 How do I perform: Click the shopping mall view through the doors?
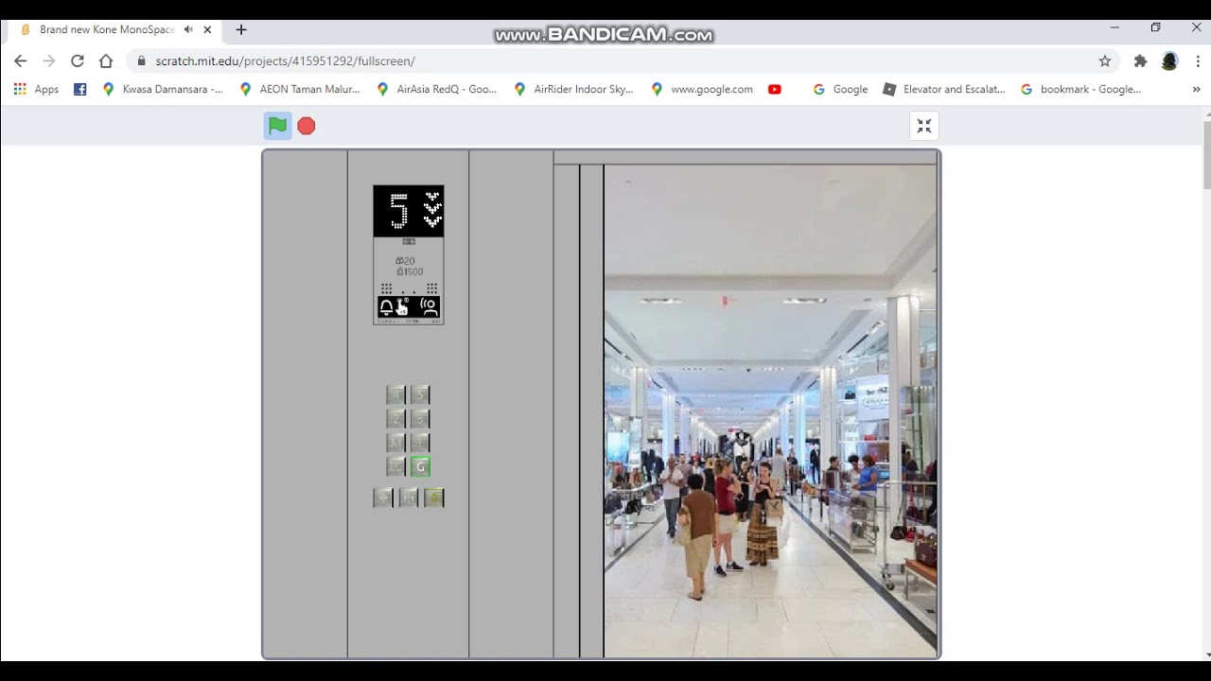[x=770, y=410]
